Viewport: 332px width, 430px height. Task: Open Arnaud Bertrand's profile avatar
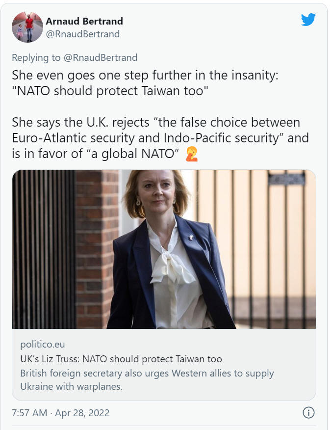click(x=27, y=27)
